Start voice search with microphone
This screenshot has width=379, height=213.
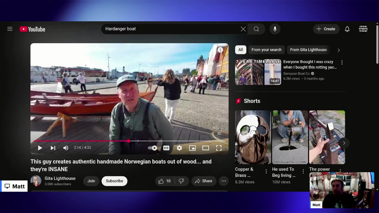point(275,29)
